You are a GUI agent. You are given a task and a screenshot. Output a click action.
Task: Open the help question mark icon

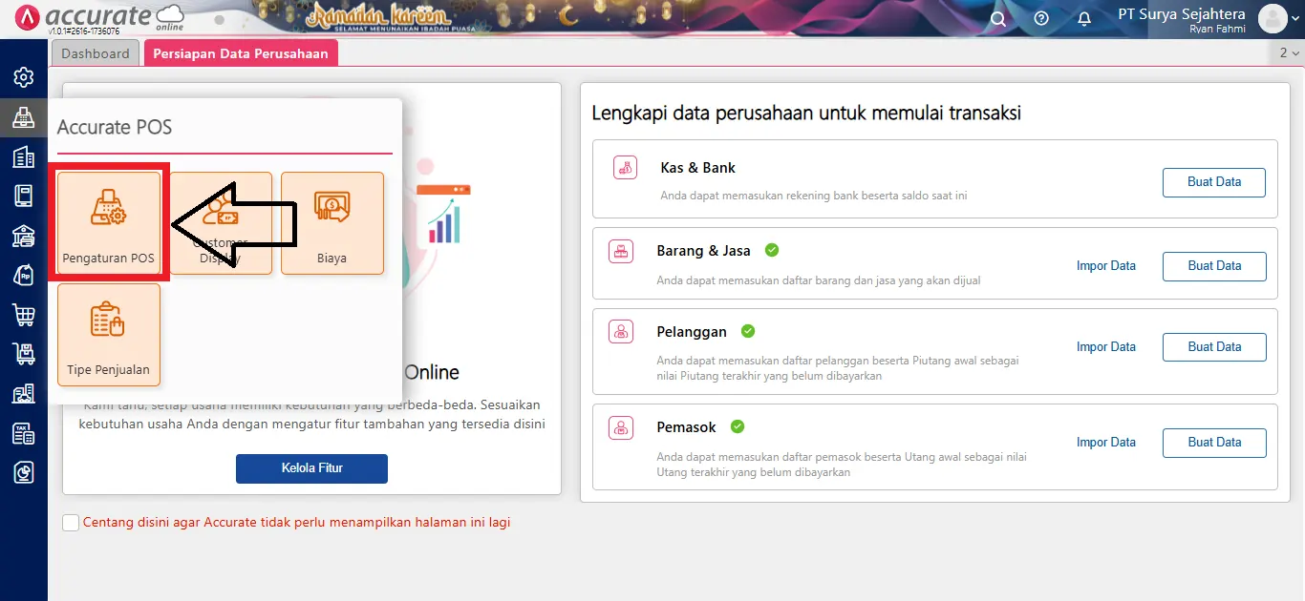1040,18
